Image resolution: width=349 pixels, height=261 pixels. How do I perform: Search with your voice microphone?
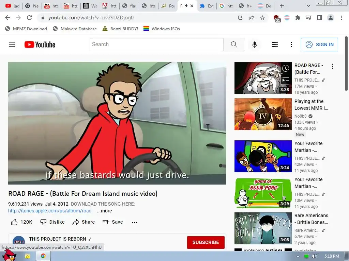pos(254,45)
